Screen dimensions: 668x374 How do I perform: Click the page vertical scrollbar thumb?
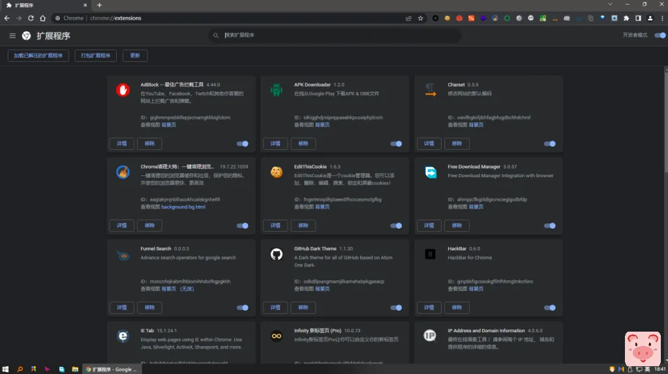click(666, 121)
